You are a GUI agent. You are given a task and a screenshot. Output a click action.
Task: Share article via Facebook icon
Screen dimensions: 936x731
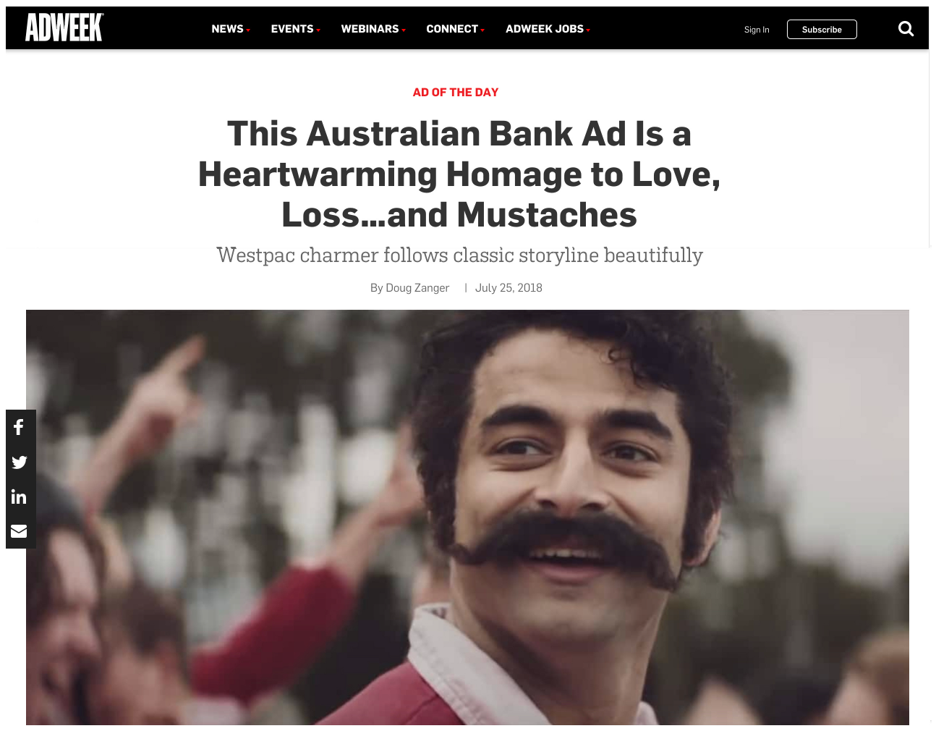point(20,427)
